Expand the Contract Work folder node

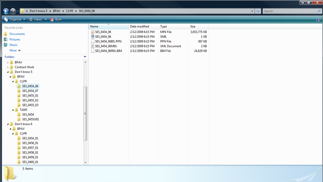coord(8,67)
